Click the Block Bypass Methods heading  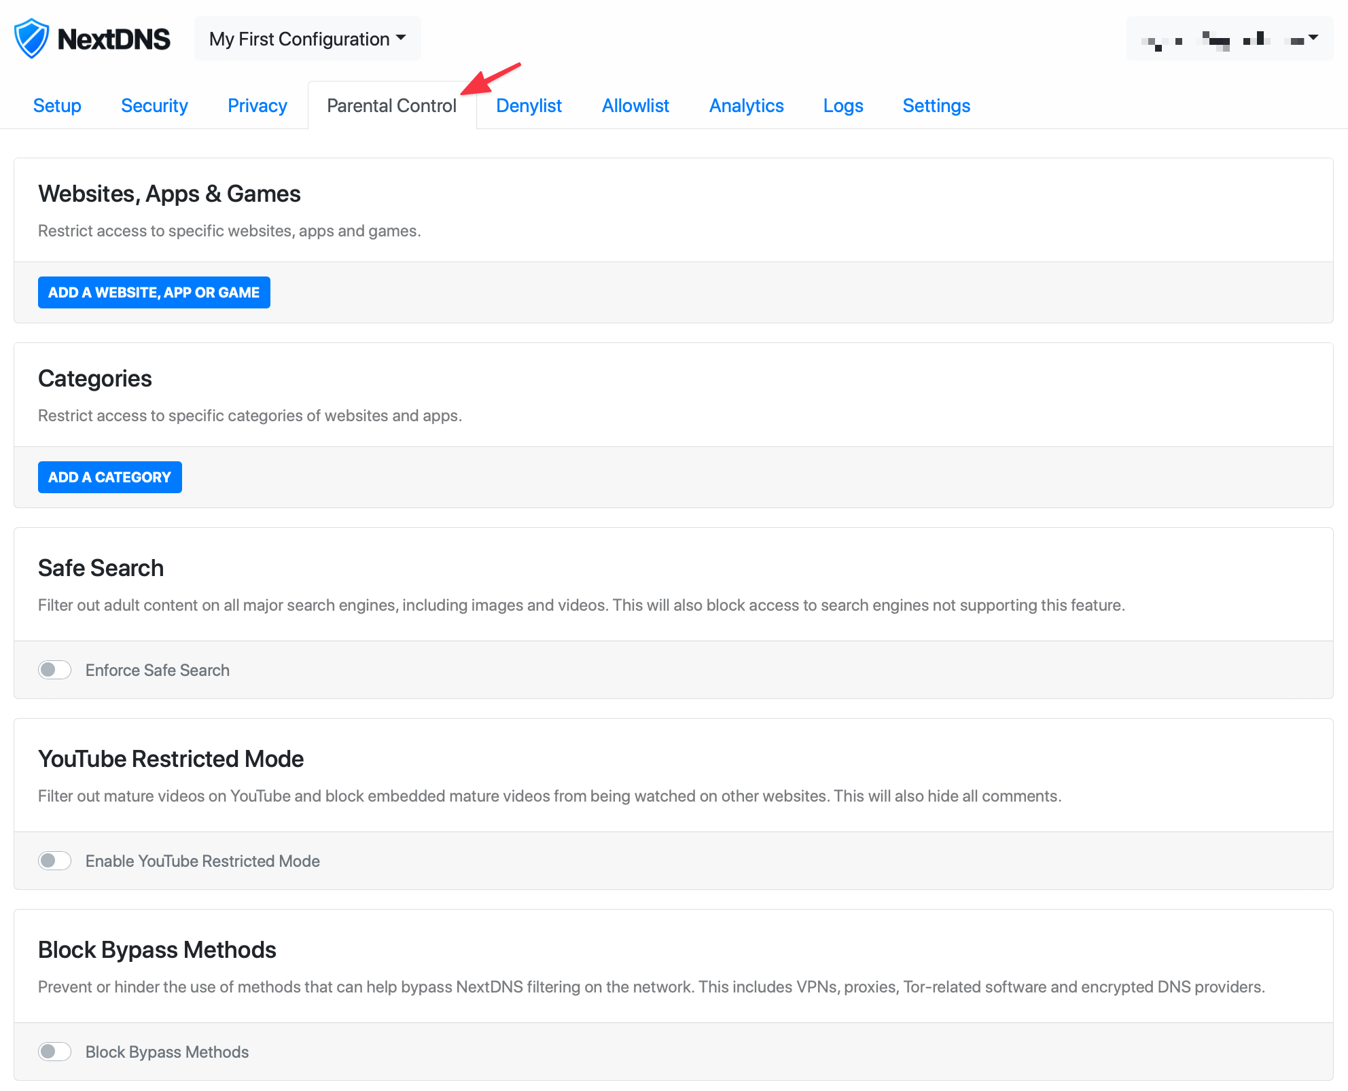[x=157, y=950]
